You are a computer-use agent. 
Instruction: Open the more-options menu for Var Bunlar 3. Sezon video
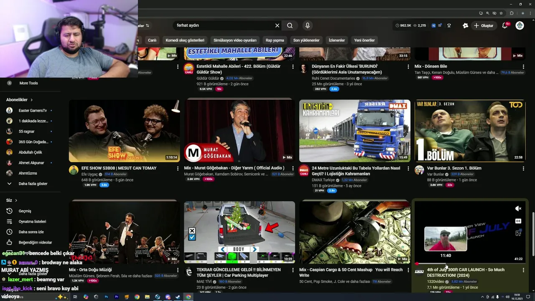pyautogui.click(x=523, y=168)
